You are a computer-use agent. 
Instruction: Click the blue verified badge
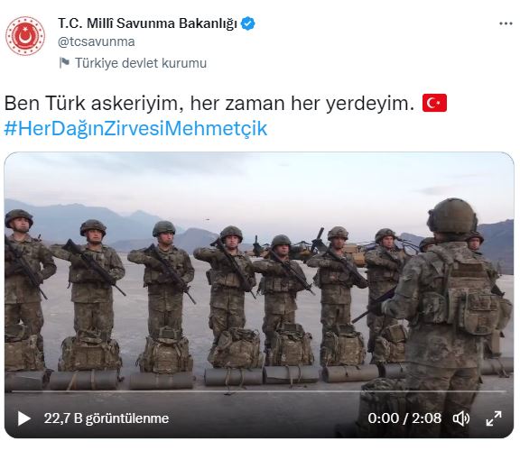pyautogui.click(x=247, y=23)
